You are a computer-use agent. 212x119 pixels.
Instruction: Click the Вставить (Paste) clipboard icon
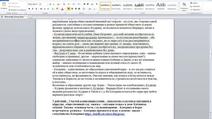click(4, 4)
